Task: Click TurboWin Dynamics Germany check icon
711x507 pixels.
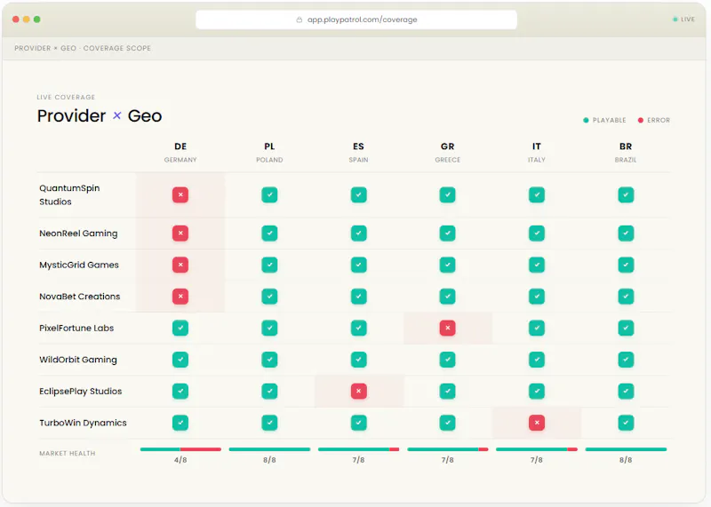Action: (x=180, y=423)
